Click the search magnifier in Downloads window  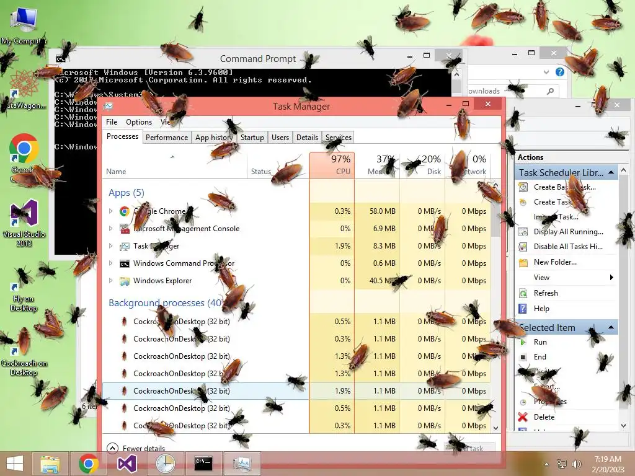point(550,91)
